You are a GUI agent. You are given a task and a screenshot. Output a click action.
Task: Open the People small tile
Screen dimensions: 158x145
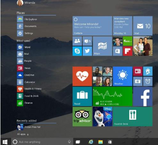click(x=77, y=41)
